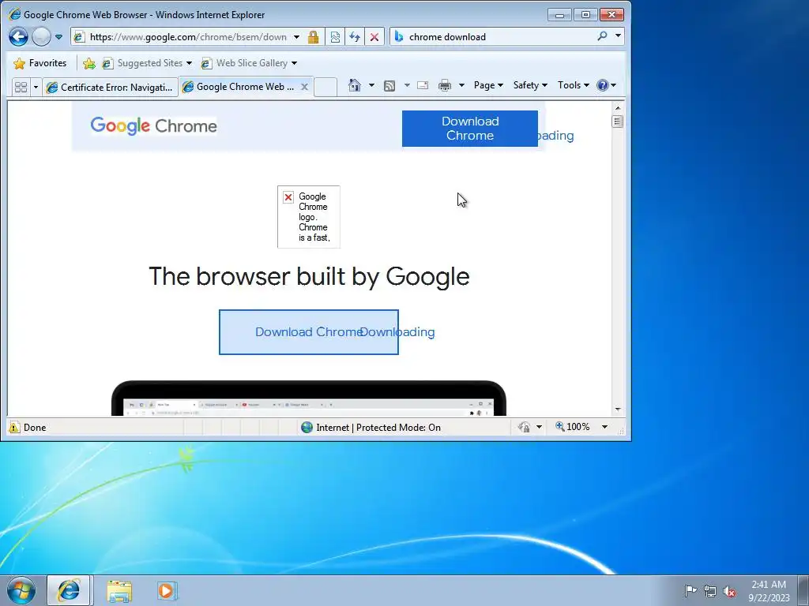The width and height of the screenshot is (809, 606).
Task: Open the search provider dropdown arrow
Action: 618,36
